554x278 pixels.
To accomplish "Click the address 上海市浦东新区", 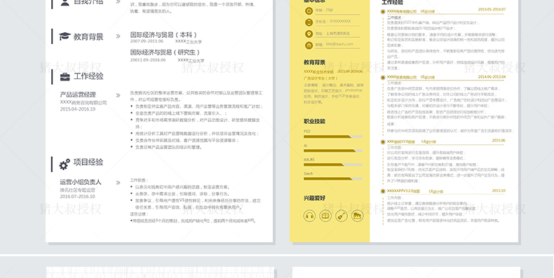I will pos(338,34).
